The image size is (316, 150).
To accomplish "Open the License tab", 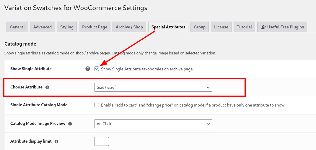I will pyautogui.click(x=221, y=27).
